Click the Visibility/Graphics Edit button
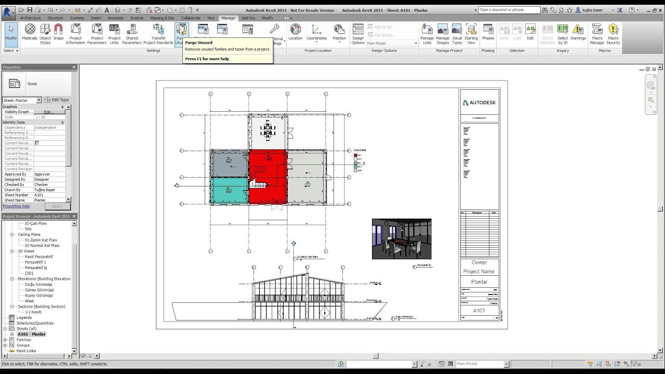Viewport: 665px width, 374px height. point(49,112)
